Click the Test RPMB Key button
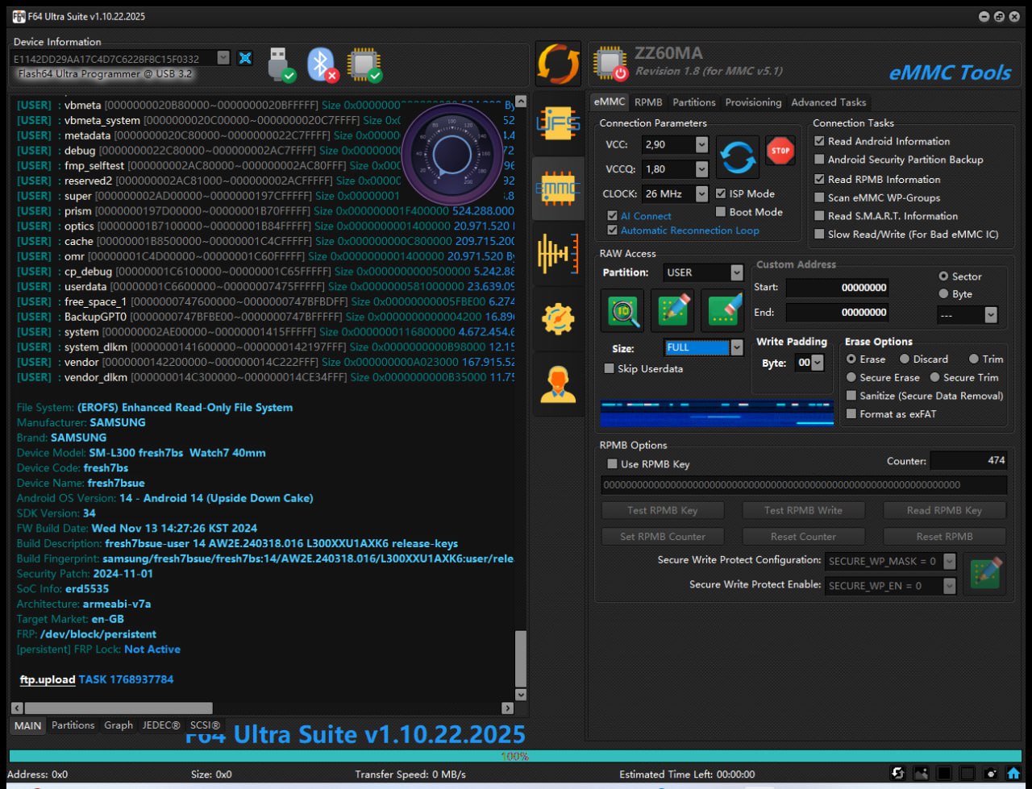The height and width of the screenshot is (789, 1032). [x=663, y=510]
